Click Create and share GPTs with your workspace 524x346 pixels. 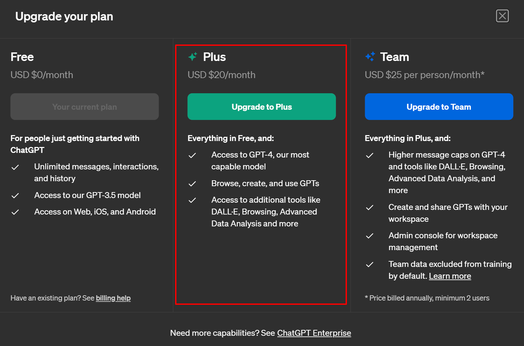pos(448,213)
